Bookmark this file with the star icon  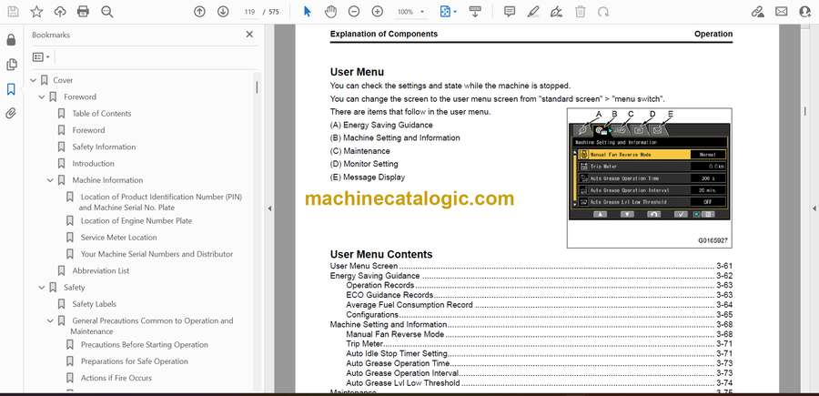click(x=36, y=12)
